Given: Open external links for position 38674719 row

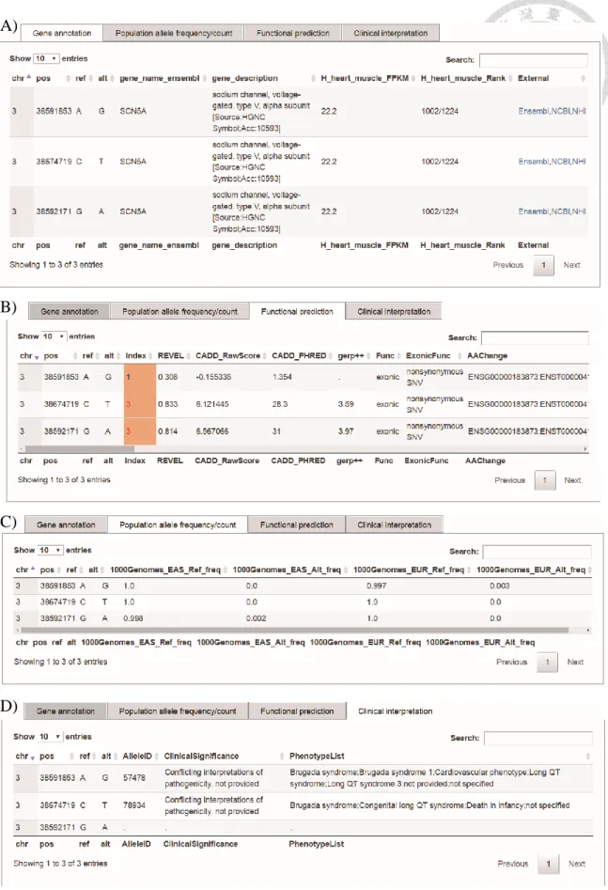Looking at the screenshot, I should pyautogui.click(x=552, y=162).
